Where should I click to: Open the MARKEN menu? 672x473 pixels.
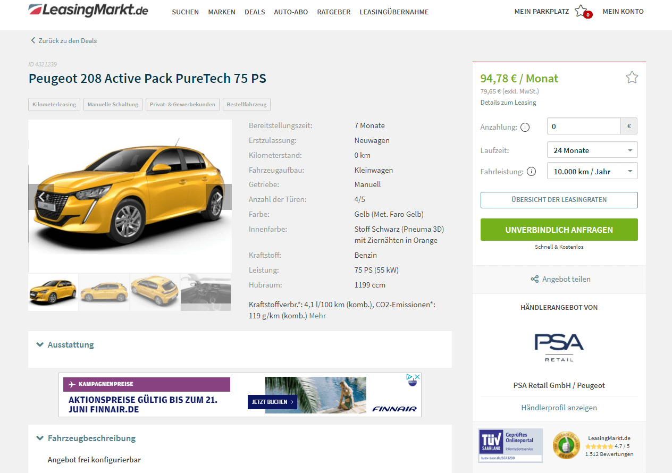click(222, 12)
